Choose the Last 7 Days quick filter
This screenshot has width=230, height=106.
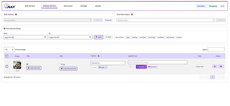[x=143, y=37]
